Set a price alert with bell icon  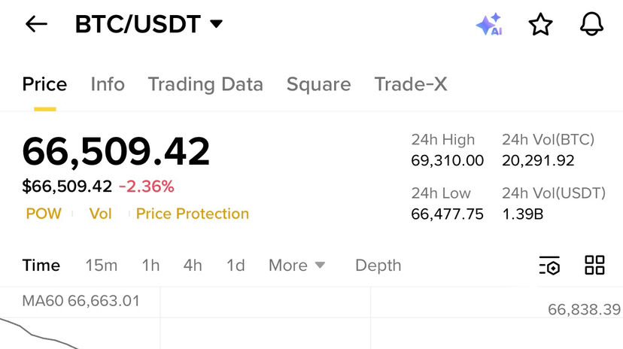591,24
